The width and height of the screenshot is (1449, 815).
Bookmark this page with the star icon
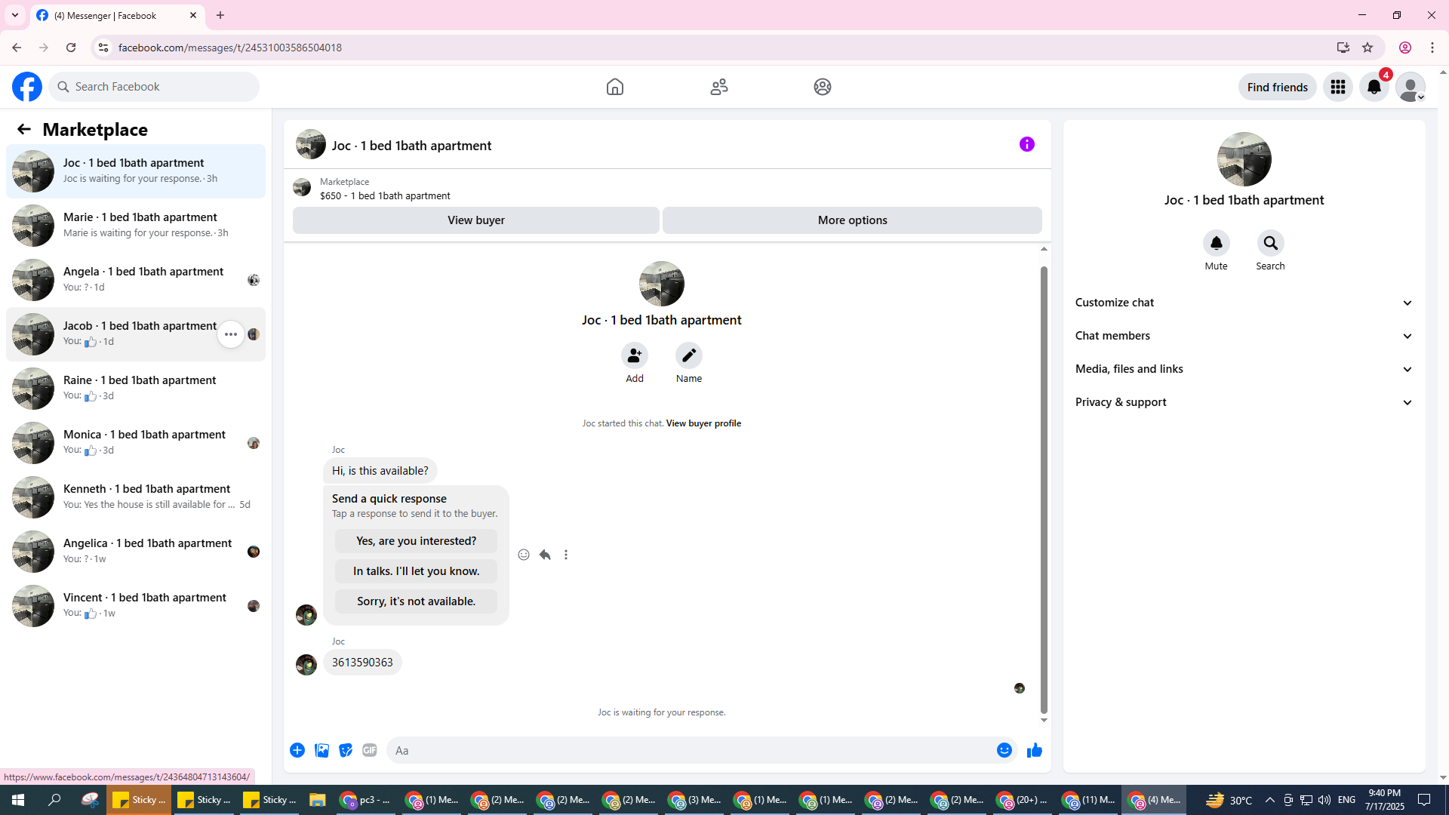pos(1367,48)
